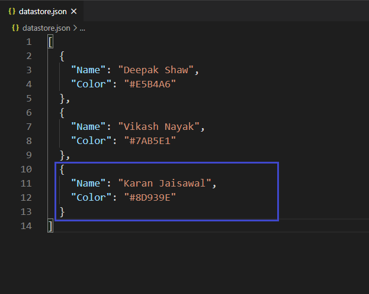Expand the breadcrumb chevron after datastore.json
Screen dimensions: 369x294
(75, 28)
